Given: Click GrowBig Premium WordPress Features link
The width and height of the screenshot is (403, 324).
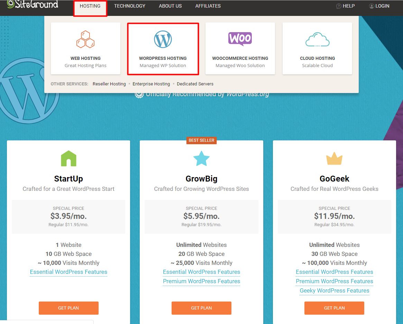Looking at the screenshot, I should click(x=201, y=281).
